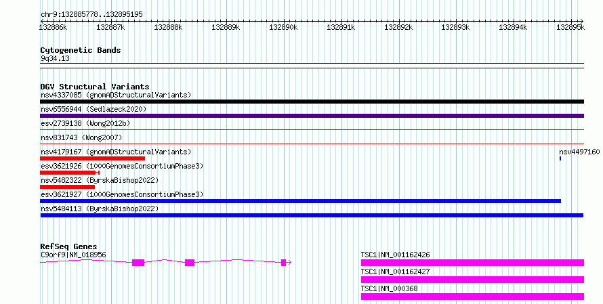Click the Cytogenetic Bands track heading
Viewport: 603px width, 304px height.
point(81,50)
